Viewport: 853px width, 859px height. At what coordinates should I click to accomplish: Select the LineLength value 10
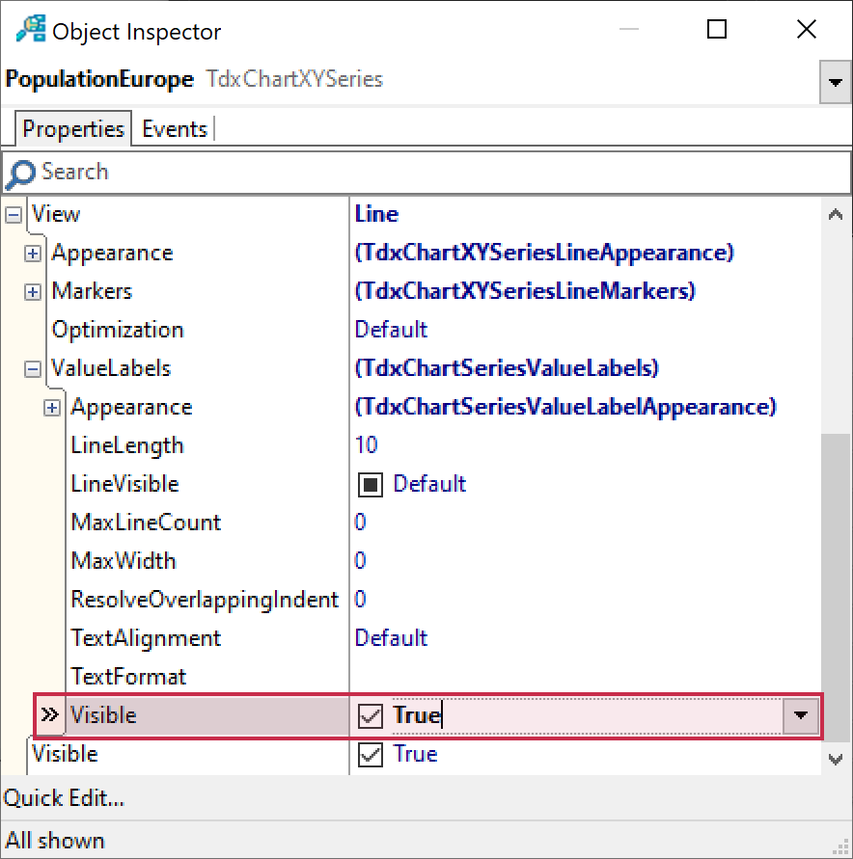[367, 445]
